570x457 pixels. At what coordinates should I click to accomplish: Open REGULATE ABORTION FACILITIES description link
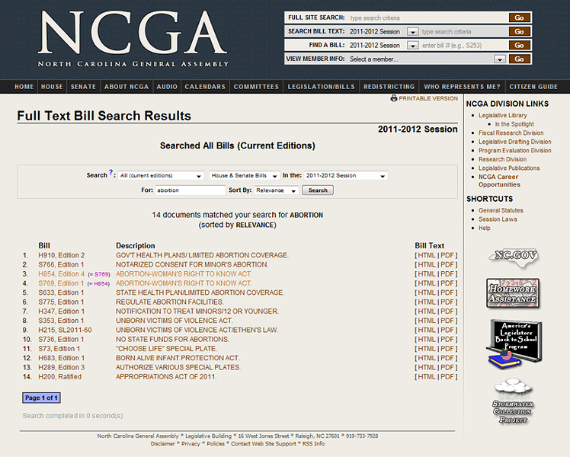point(170,302)
